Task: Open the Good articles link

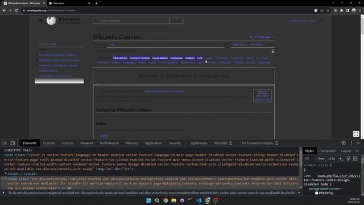Action: coord(160,58)
